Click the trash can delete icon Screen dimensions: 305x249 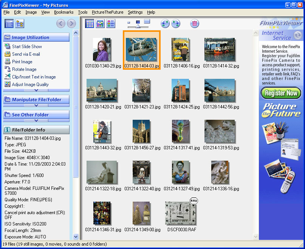(x=194, y=24)
